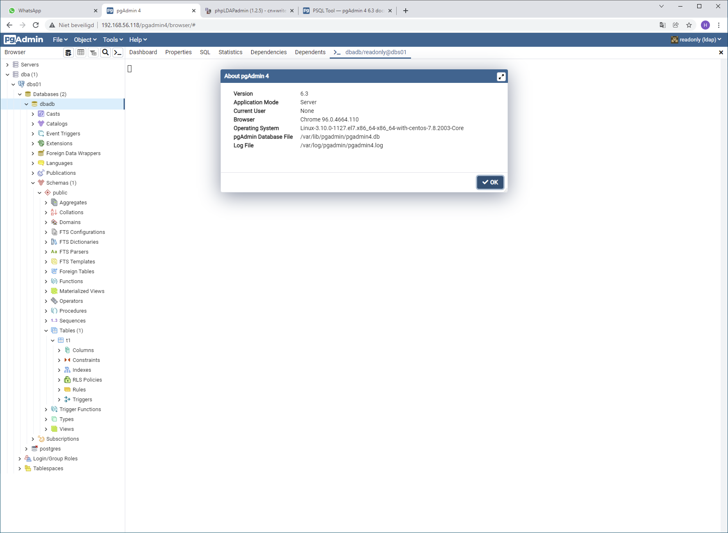Click the pgAdmin logo
The height and width of the screenshot is (533, 728).
click(x=23, y=39)
